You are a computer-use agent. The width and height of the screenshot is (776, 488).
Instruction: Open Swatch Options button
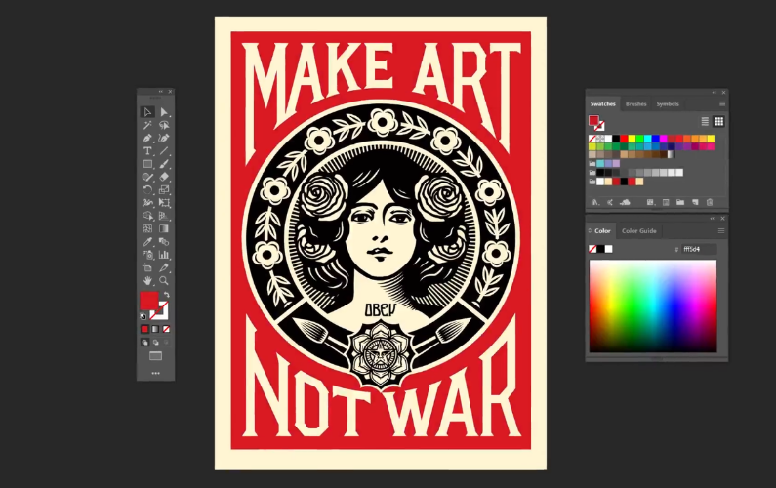(x=666, y=202)
